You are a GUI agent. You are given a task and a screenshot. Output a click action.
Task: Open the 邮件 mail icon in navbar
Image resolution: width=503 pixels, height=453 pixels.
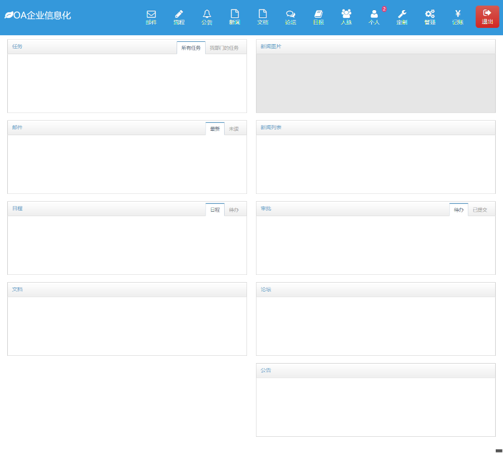tap(151, 18)
